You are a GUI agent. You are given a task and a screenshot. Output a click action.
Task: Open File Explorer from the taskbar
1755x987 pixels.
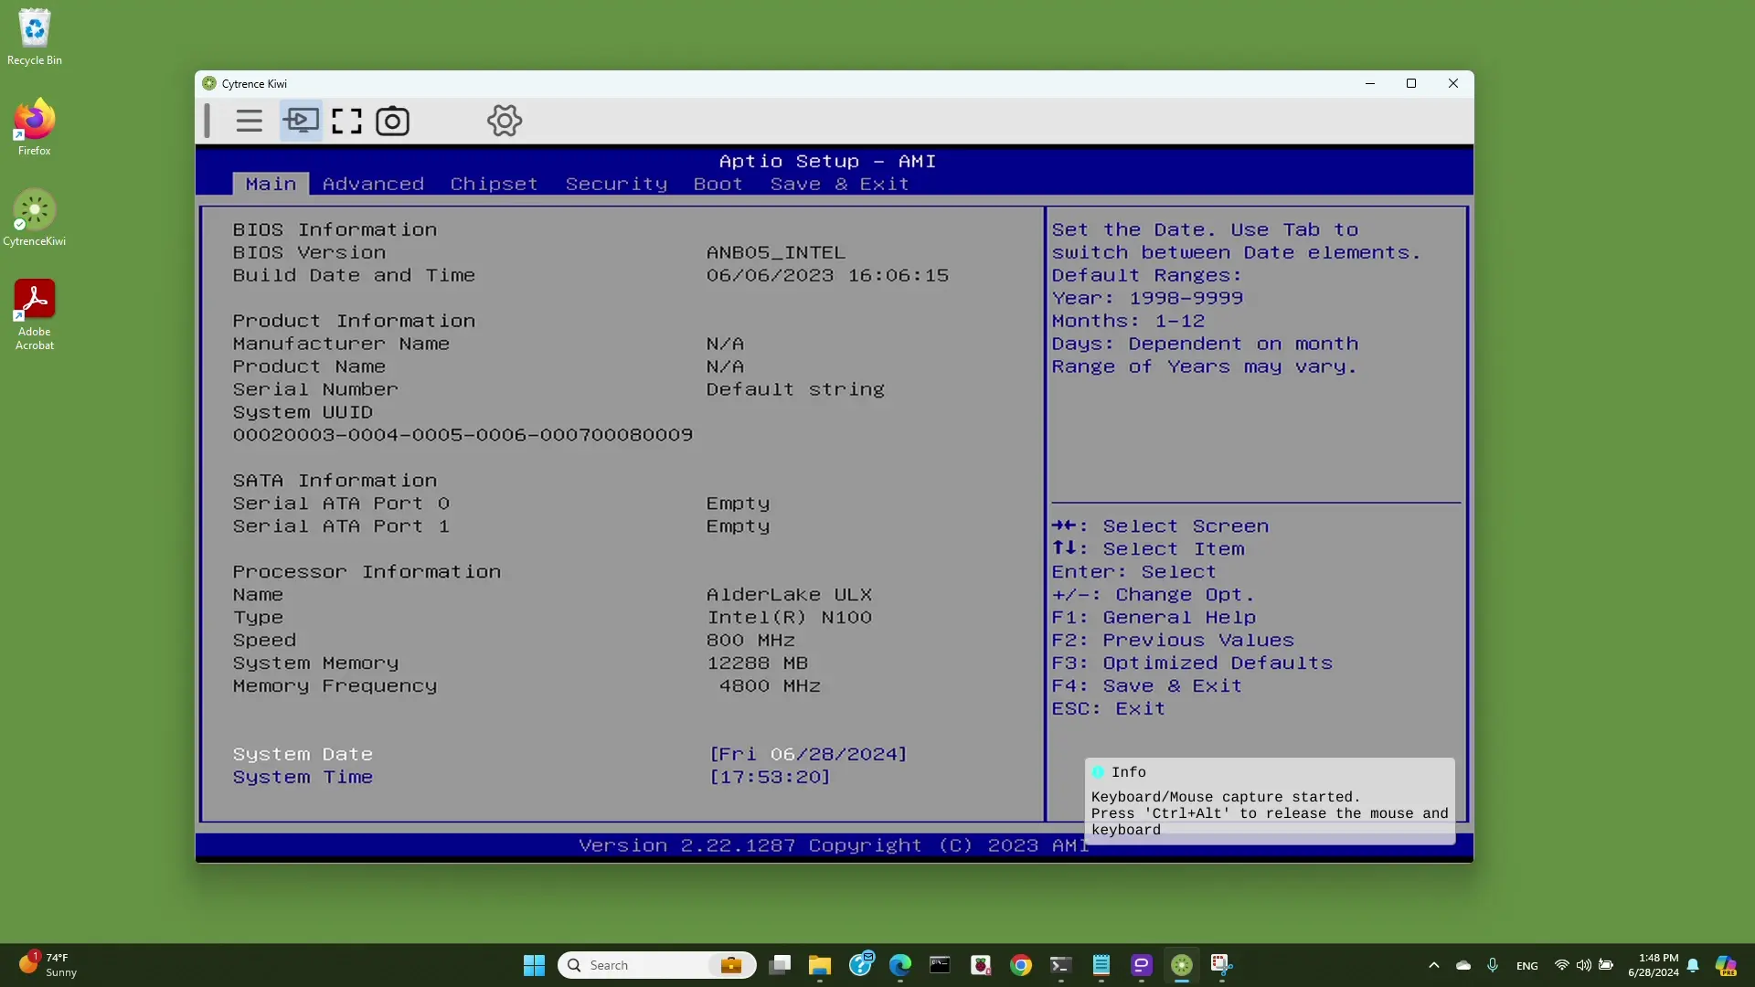coord(820,965)
